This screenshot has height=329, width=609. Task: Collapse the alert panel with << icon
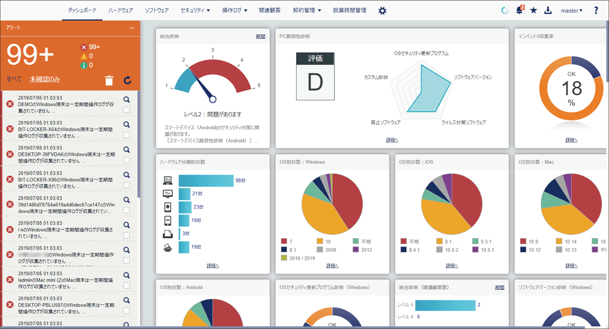(x=132, y=28)
